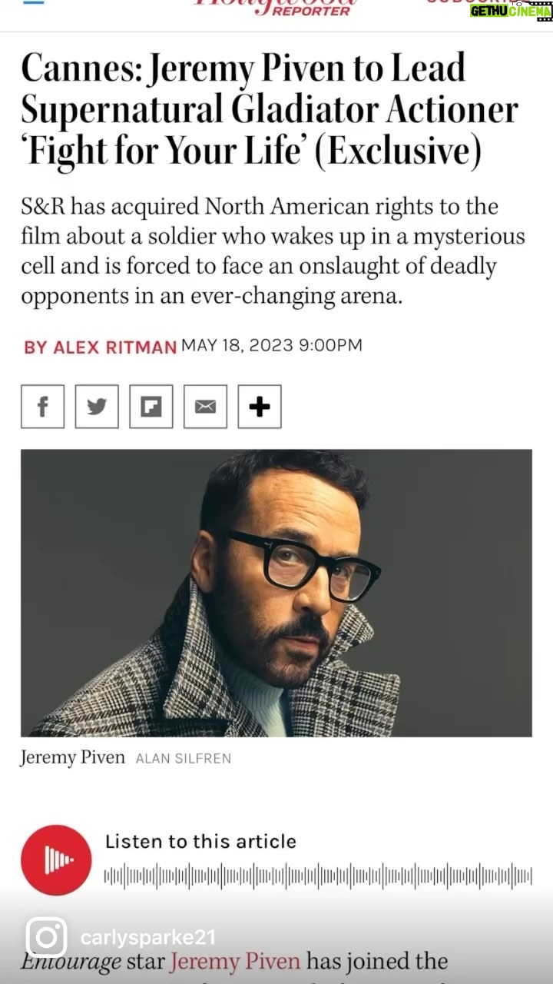
Task: Share the article on Facebook
Action: pyautogui.click(x=42, y=407)
